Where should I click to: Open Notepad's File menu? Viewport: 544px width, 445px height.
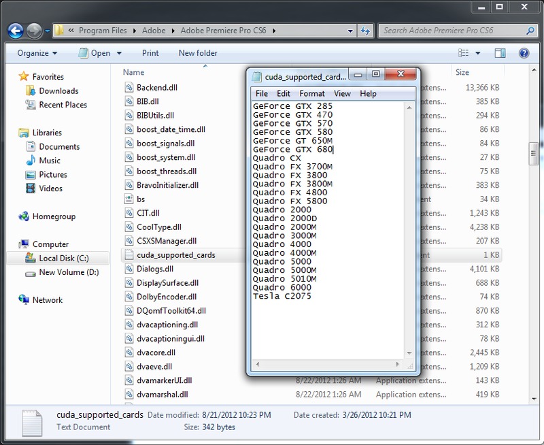[x=262, y=93]
